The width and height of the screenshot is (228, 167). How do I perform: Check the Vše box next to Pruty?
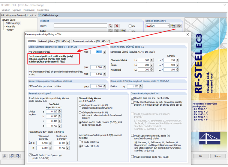coord(130,26)
